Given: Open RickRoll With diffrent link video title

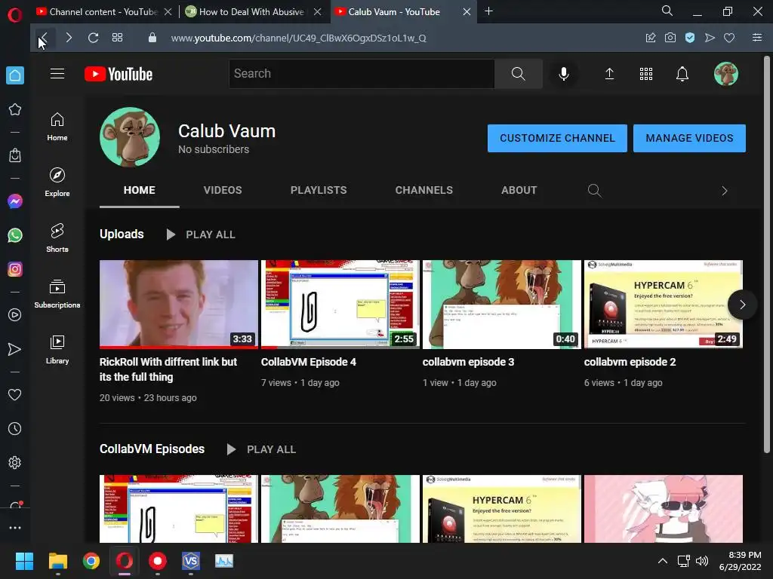Looking at the screenshot, I should (168, 369).
